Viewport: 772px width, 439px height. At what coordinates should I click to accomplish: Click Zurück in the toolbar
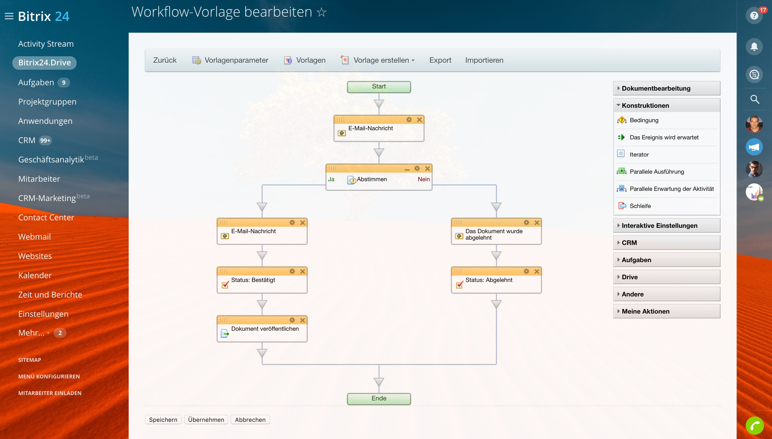(165, 60)
